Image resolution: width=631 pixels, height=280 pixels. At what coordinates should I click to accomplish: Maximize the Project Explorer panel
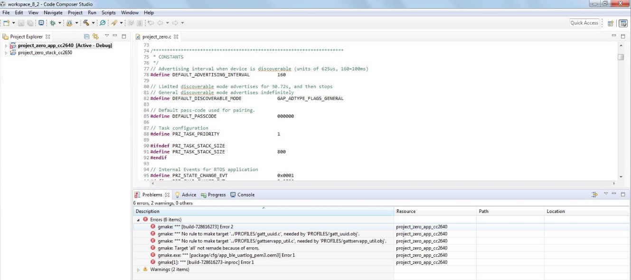(x=124, y=36)
